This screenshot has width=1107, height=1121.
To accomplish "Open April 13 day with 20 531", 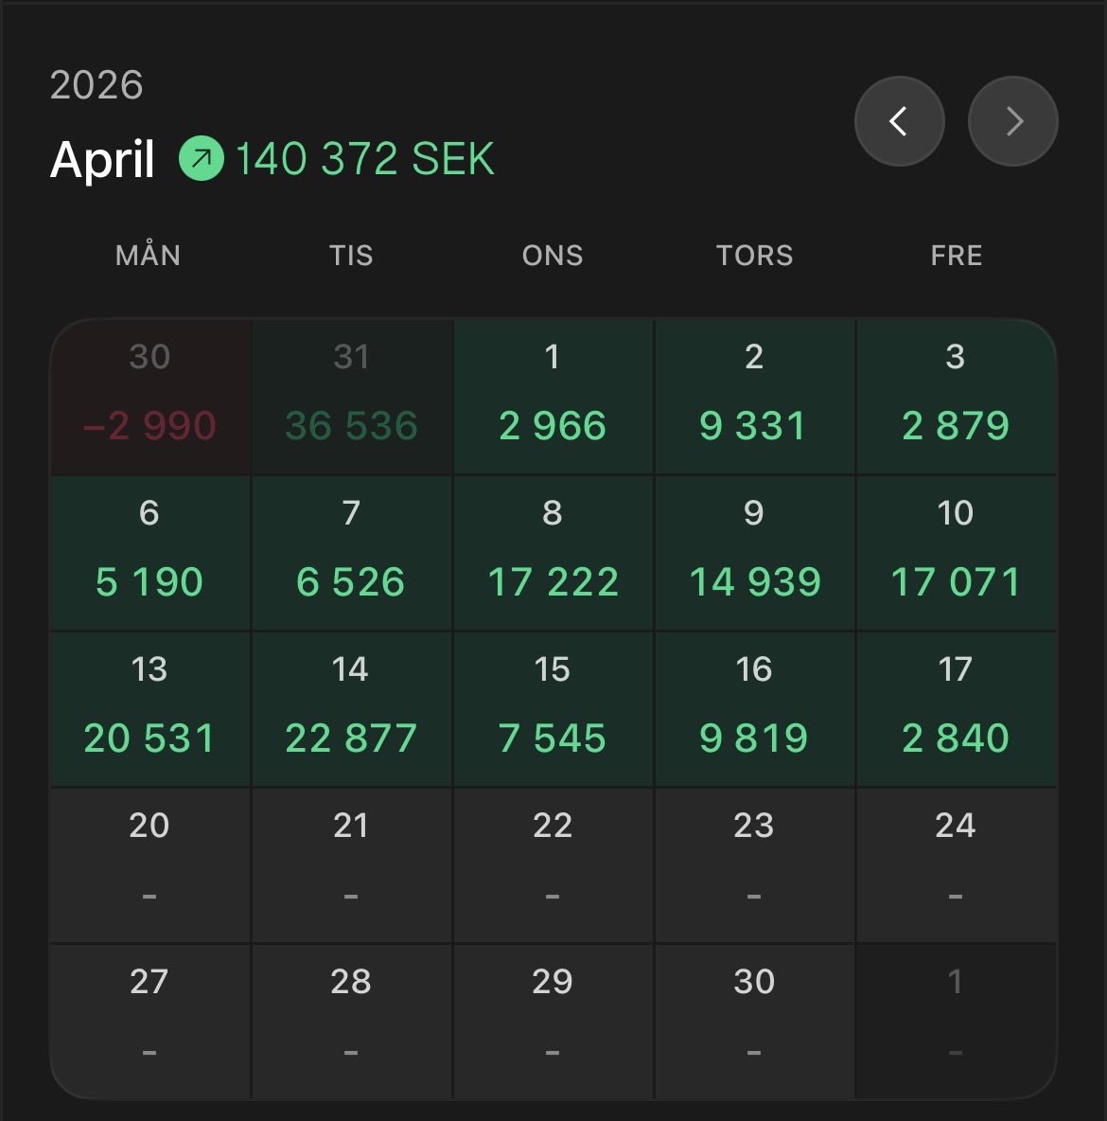I will point(150,709).
